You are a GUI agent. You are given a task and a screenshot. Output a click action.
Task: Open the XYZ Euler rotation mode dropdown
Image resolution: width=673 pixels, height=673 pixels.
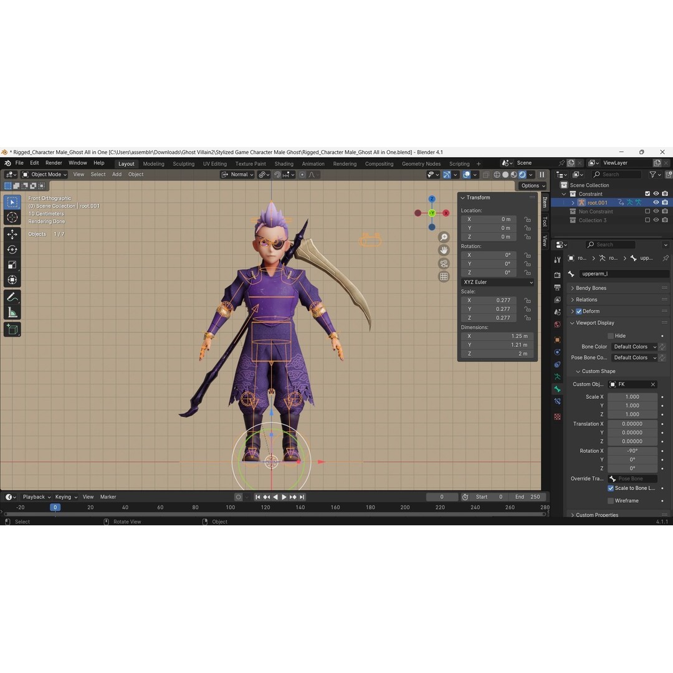click(x=498, y=282)
